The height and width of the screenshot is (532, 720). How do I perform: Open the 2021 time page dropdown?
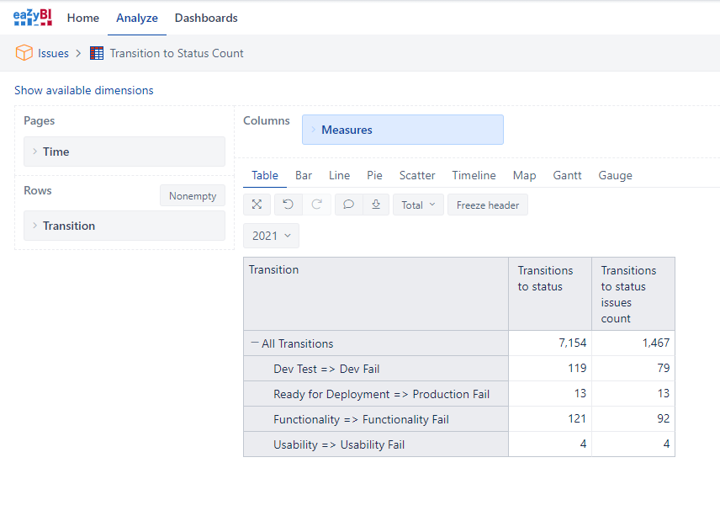click(x=271, y=236)
